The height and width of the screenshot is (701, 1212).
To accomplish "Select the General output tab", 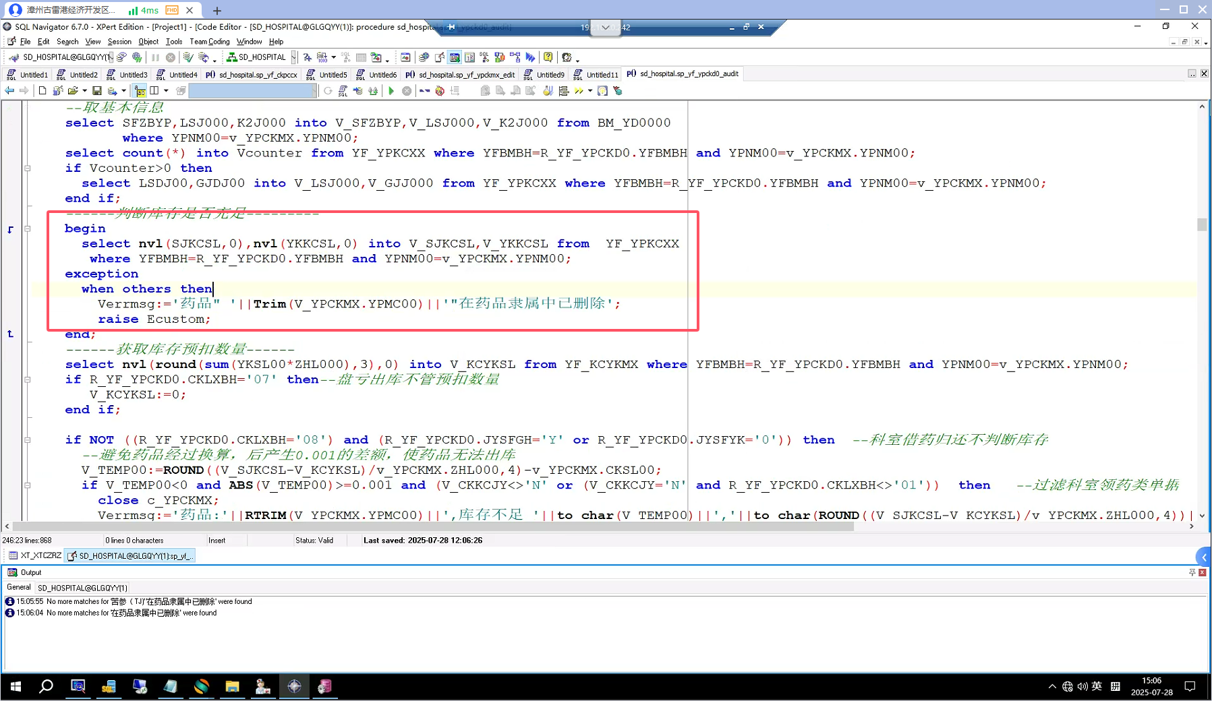I will click(x=19, y=587).
